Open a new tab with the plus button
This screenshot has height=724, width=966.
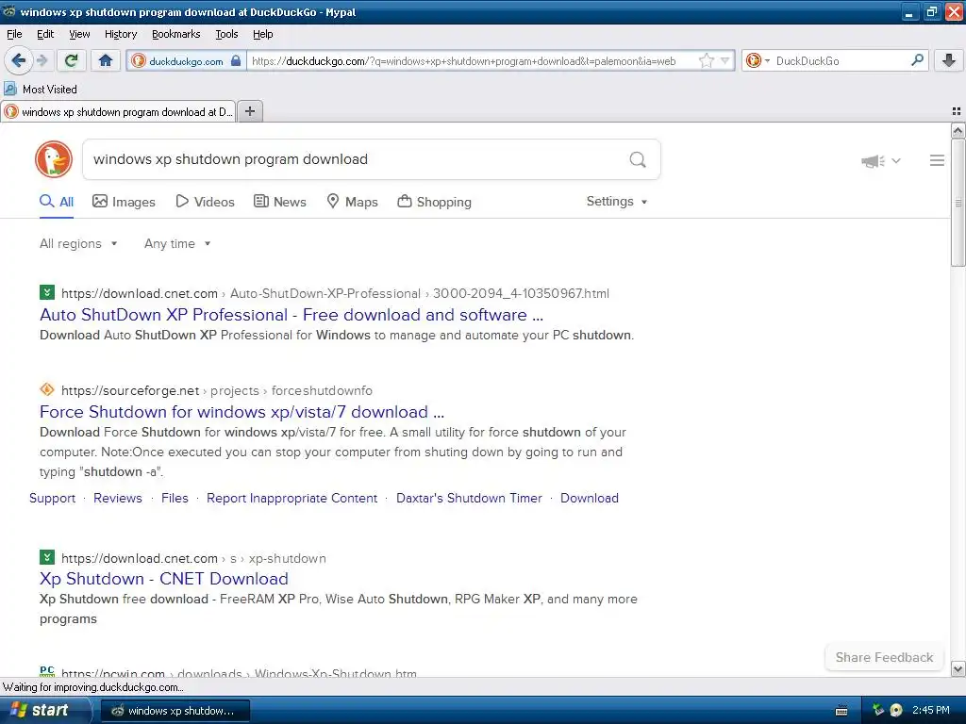pos(250,111)
